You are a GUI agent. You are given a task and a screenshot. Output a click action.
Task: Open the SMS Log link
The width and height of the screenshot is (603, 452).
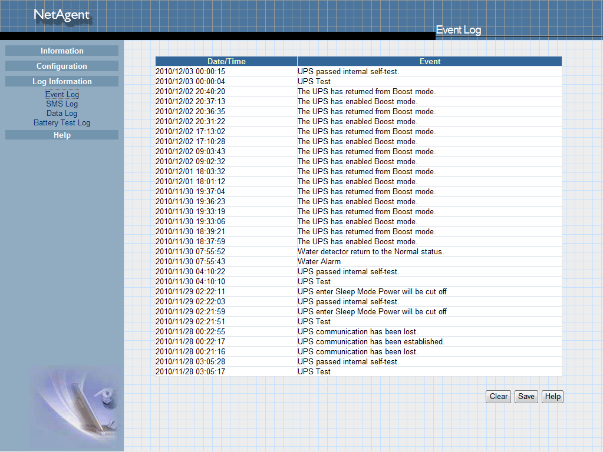point(62,104)
